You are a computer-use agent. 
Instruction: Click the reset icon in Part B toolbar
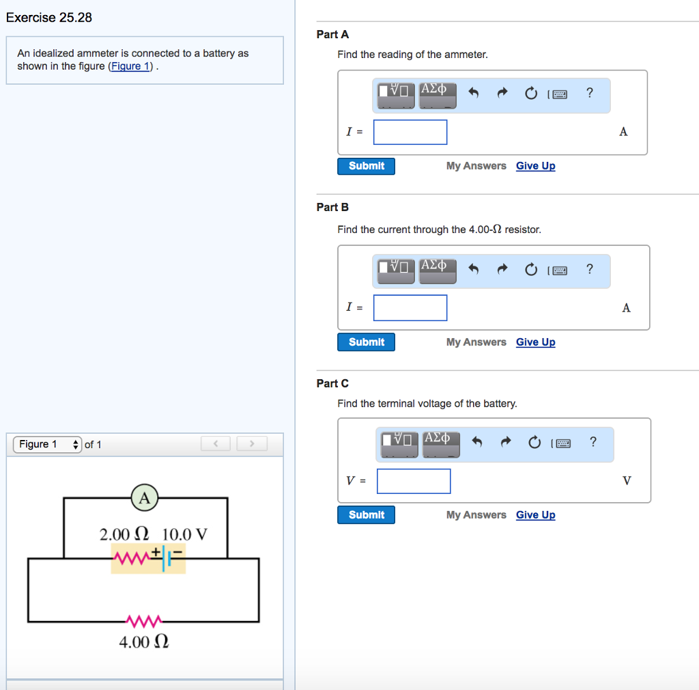pyautogui.click(x=531, y=269)
